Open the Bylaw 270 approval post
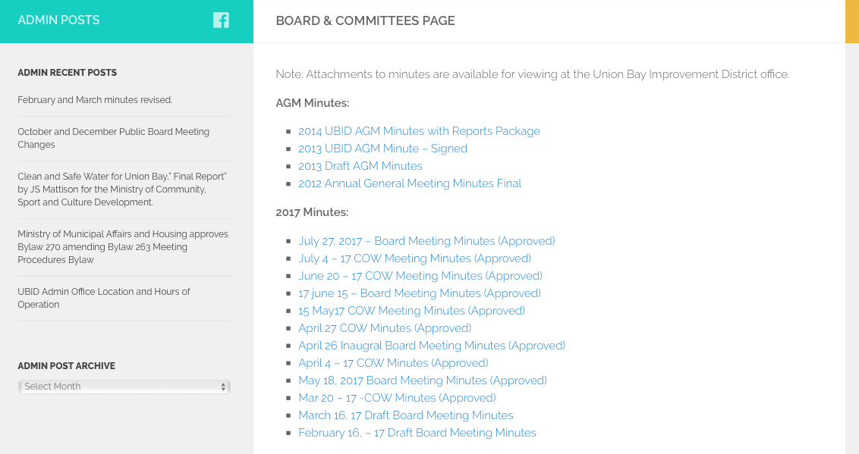The width and height of the screenshot is (859, 454). (x=122, y=247)
